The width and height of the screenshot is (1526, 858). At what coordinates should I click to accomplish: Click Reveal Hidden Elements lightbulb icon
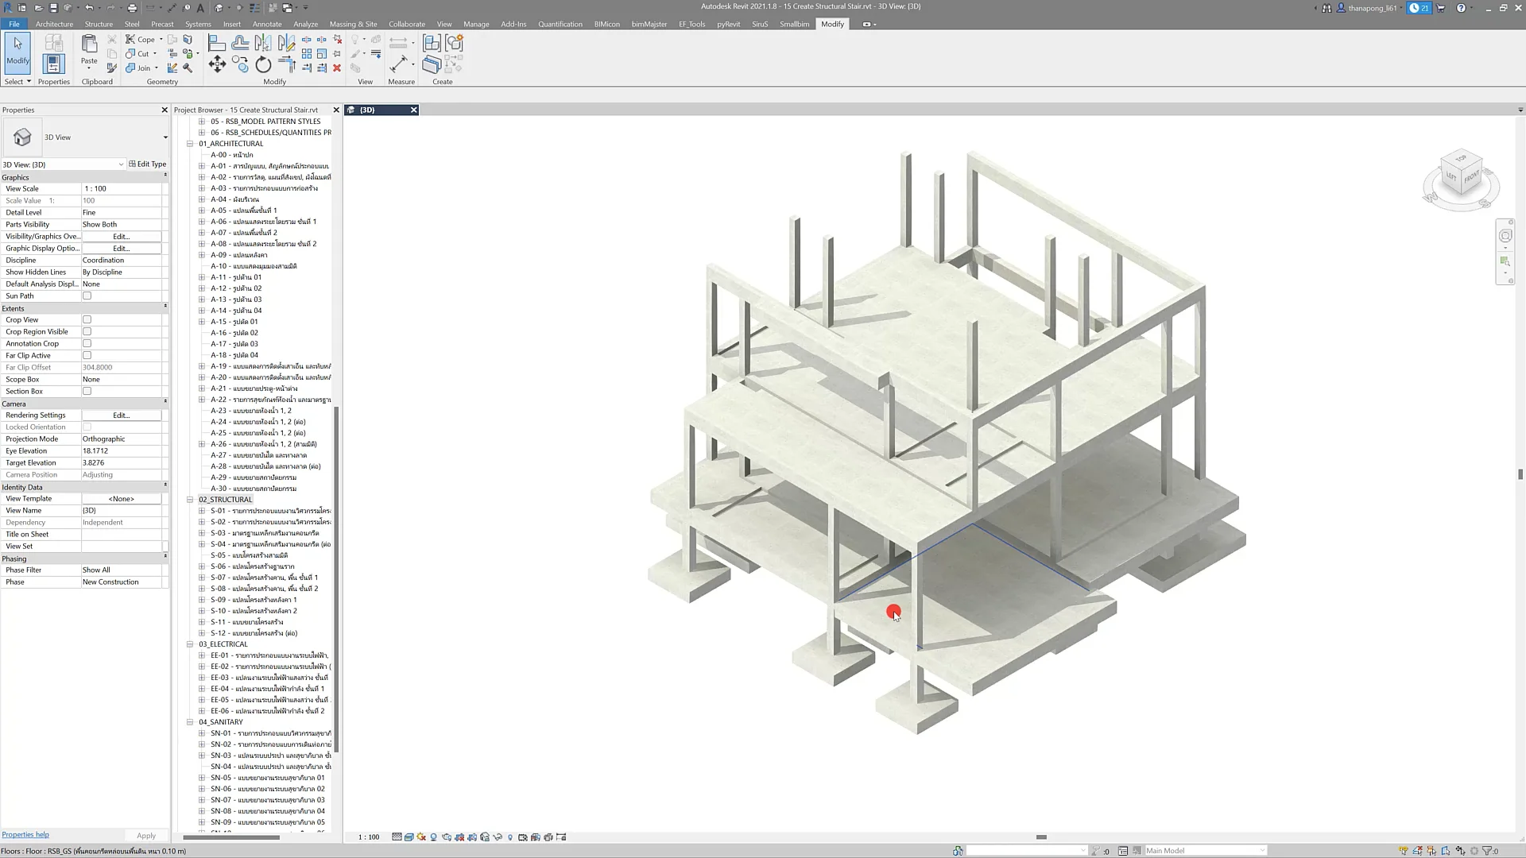(510, 837)
